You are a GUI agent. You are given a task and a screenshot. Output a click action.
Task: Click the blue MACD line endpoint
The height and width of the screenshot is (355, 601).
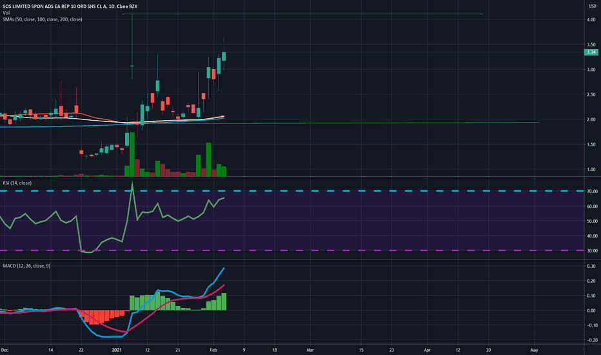(x=224, y=269)
